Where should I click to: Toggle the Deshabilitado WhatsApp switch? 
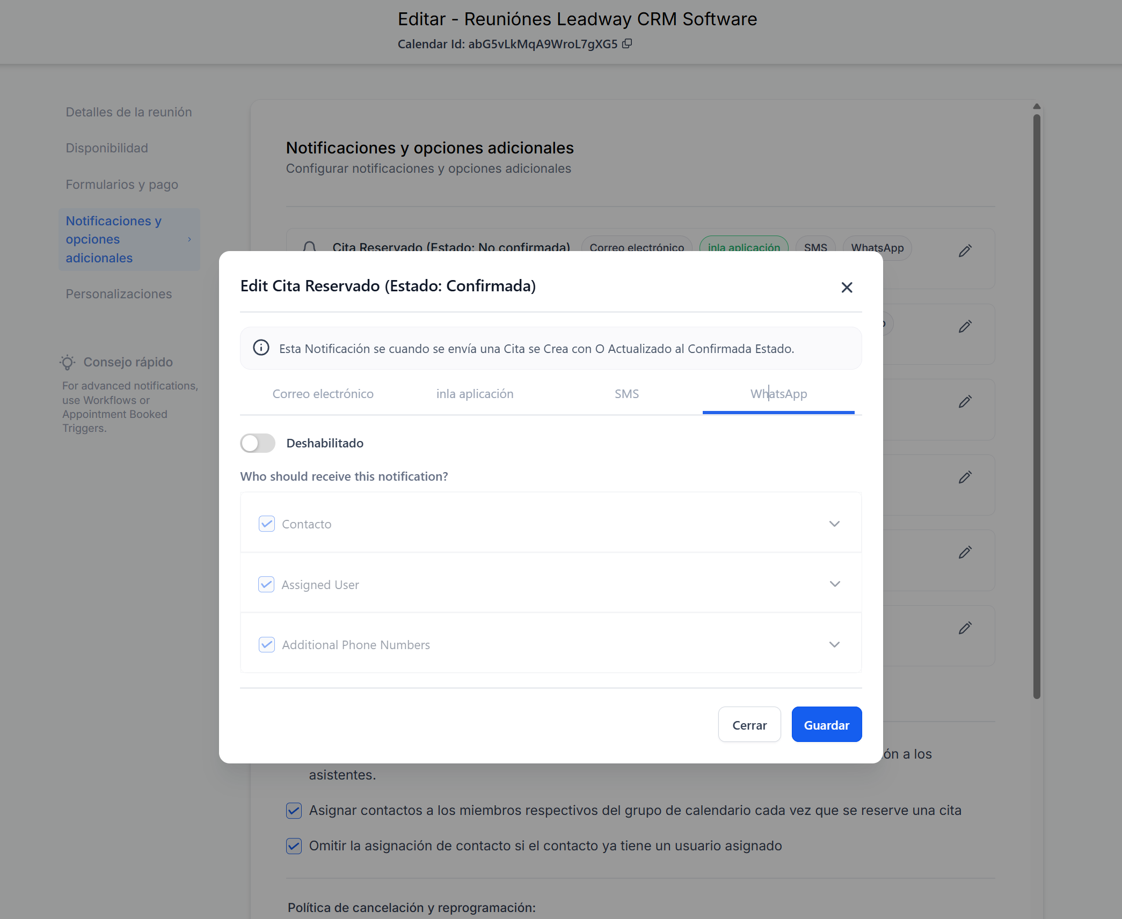pos(258,443)
